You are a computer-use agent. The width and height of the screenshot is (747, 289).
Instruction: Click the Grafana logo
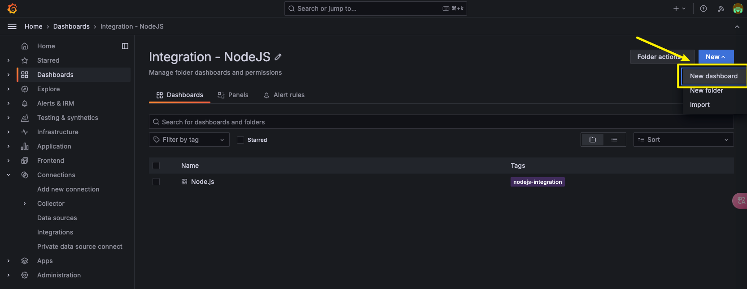pyautogui.click(x=13, y=8)
